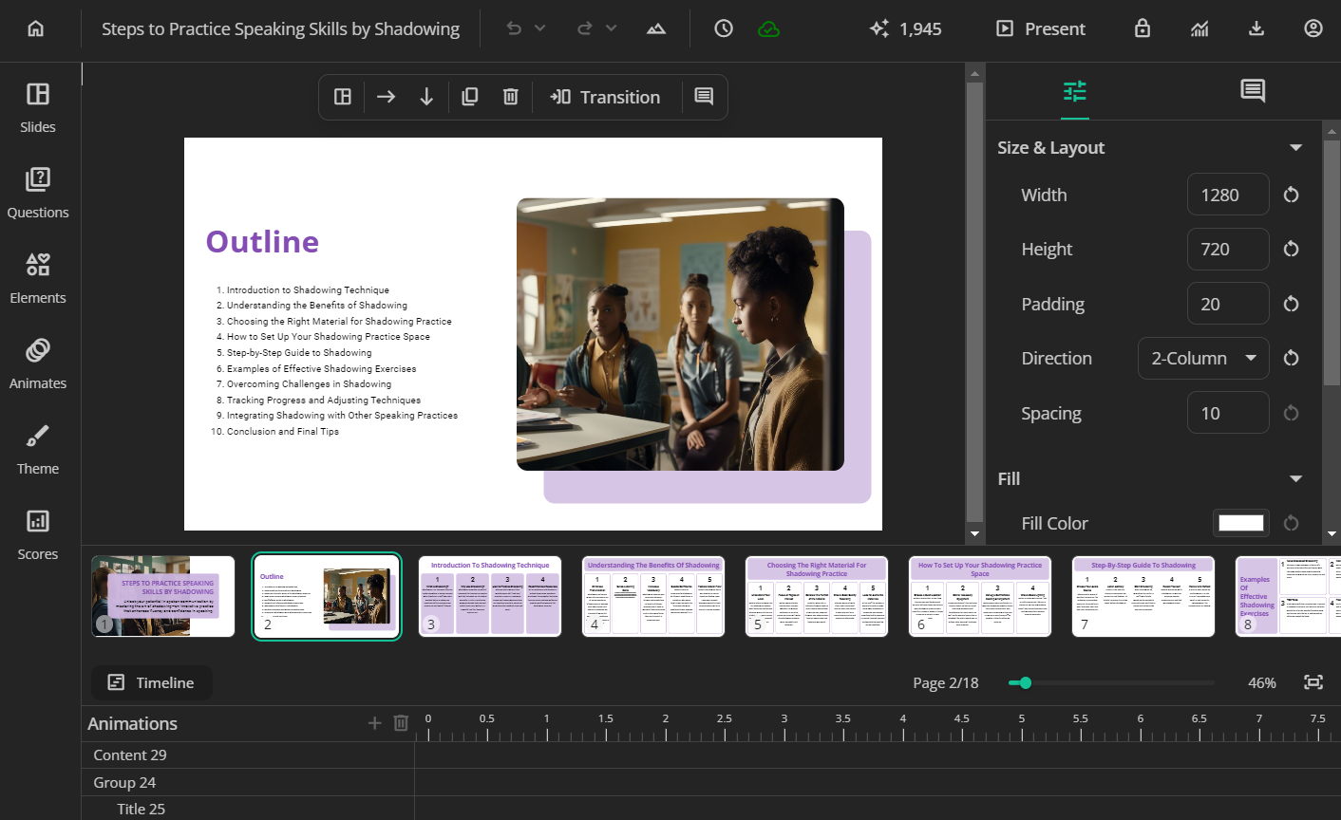The height and width of the screenshot is (820, 1341).
Task: Edit the Width field value 1280
Action: click(1228, 195)
